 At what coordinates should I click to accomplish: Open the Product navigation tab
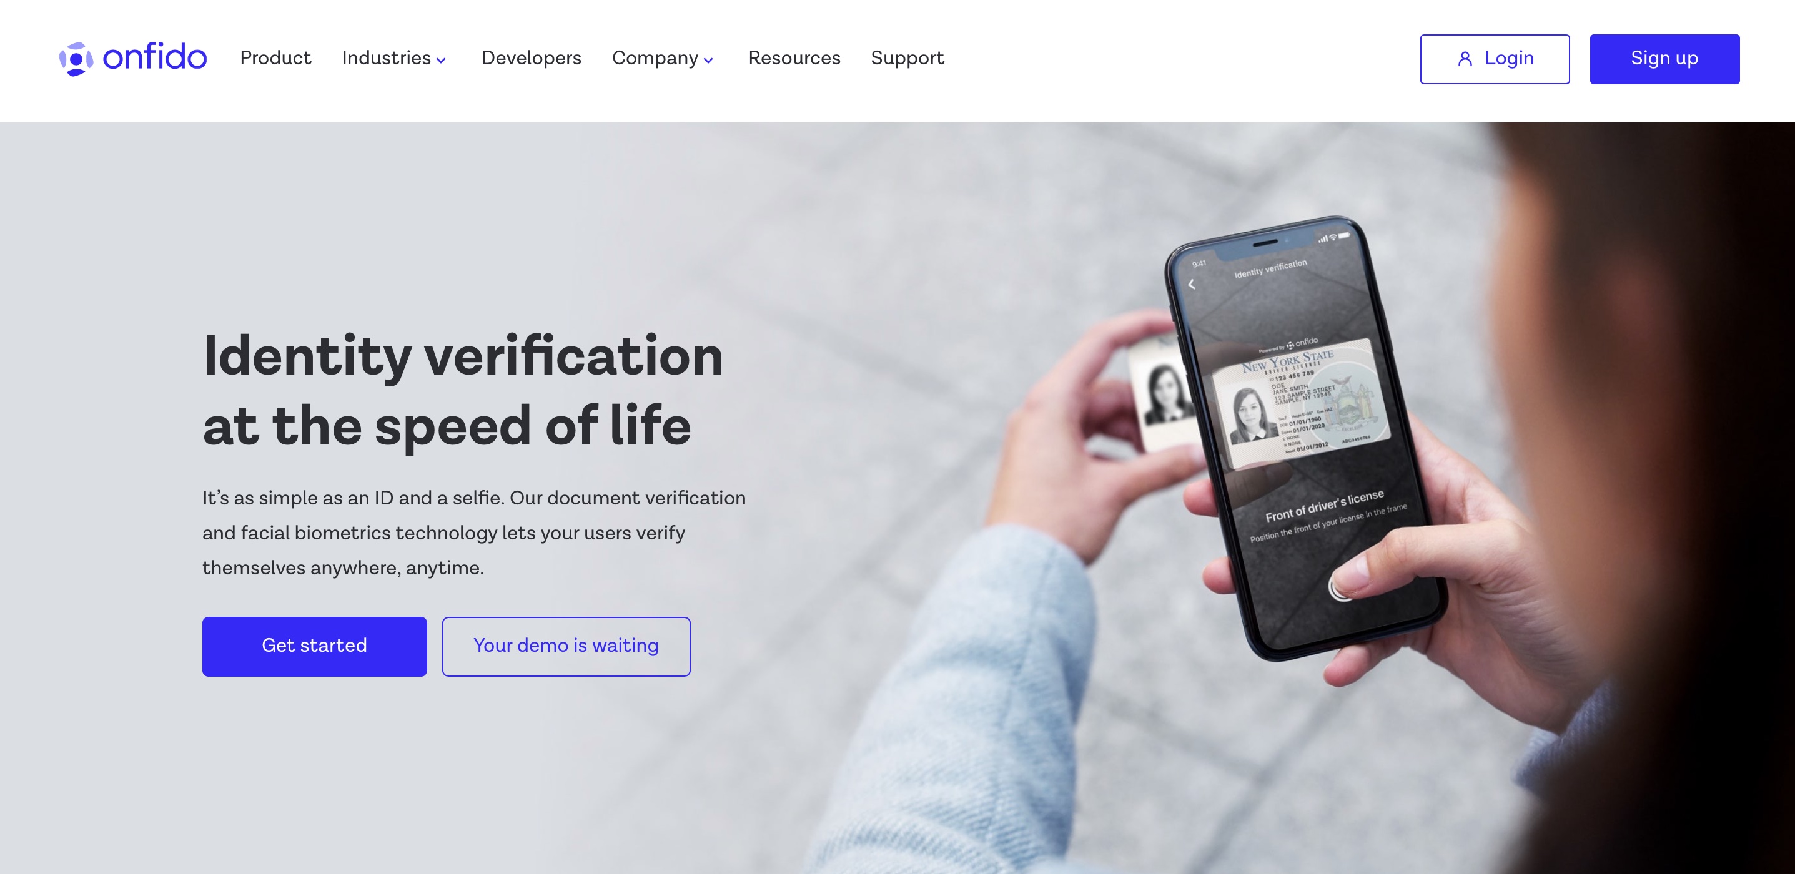(x=276, y=58)
